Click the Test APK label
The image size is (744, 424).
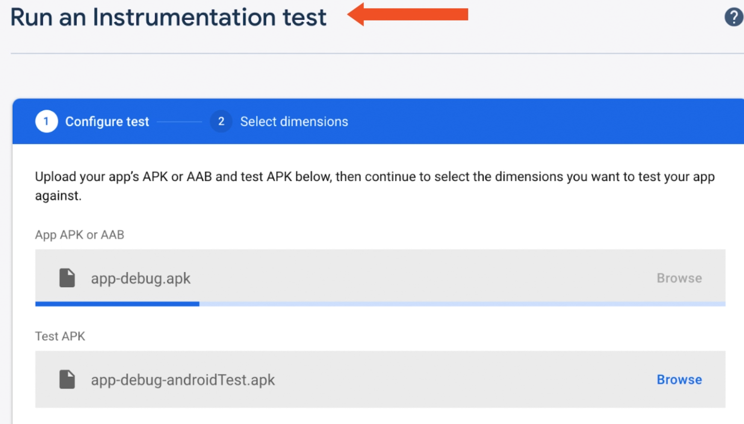point(60,336)
